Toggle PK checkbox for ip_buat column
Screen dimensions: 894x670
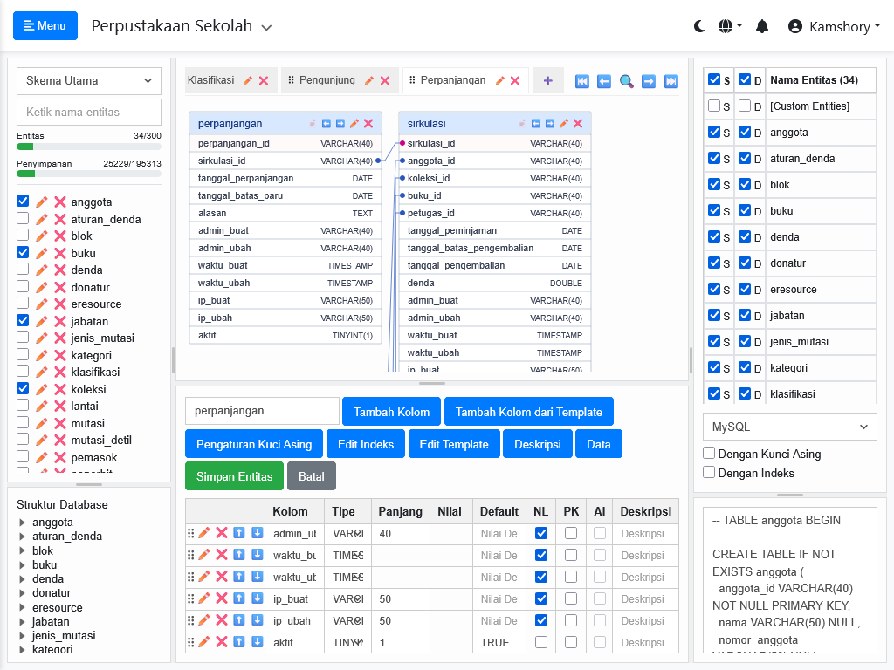571,598
